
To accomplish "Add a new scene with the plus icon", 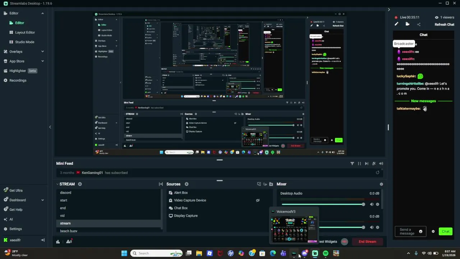I will [x=80, y=184].
